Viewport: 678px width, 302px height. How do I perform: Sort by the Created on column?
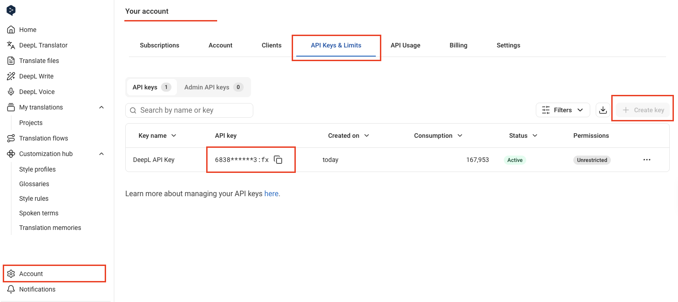348,135
